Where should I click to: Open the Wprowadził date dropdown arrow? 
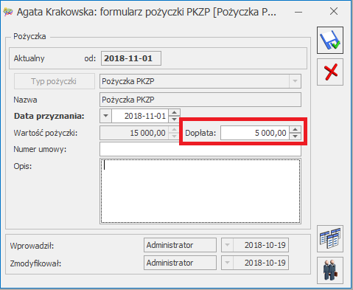coord(227,245)
